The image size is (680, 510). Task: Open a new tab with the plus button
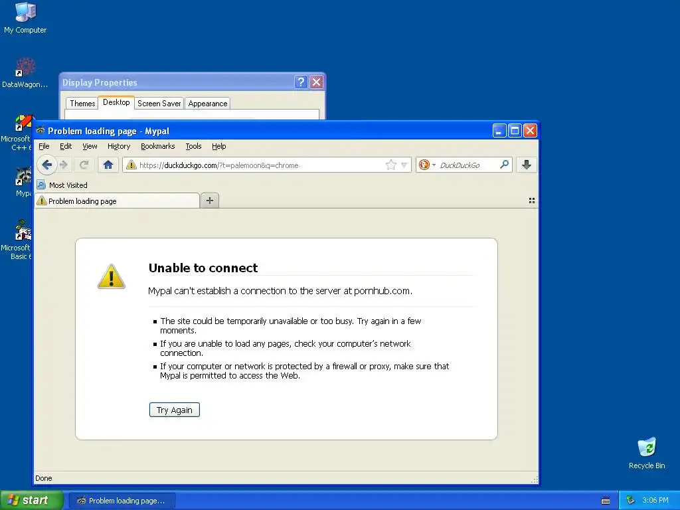pyautogui.click(x=210, y=201)
